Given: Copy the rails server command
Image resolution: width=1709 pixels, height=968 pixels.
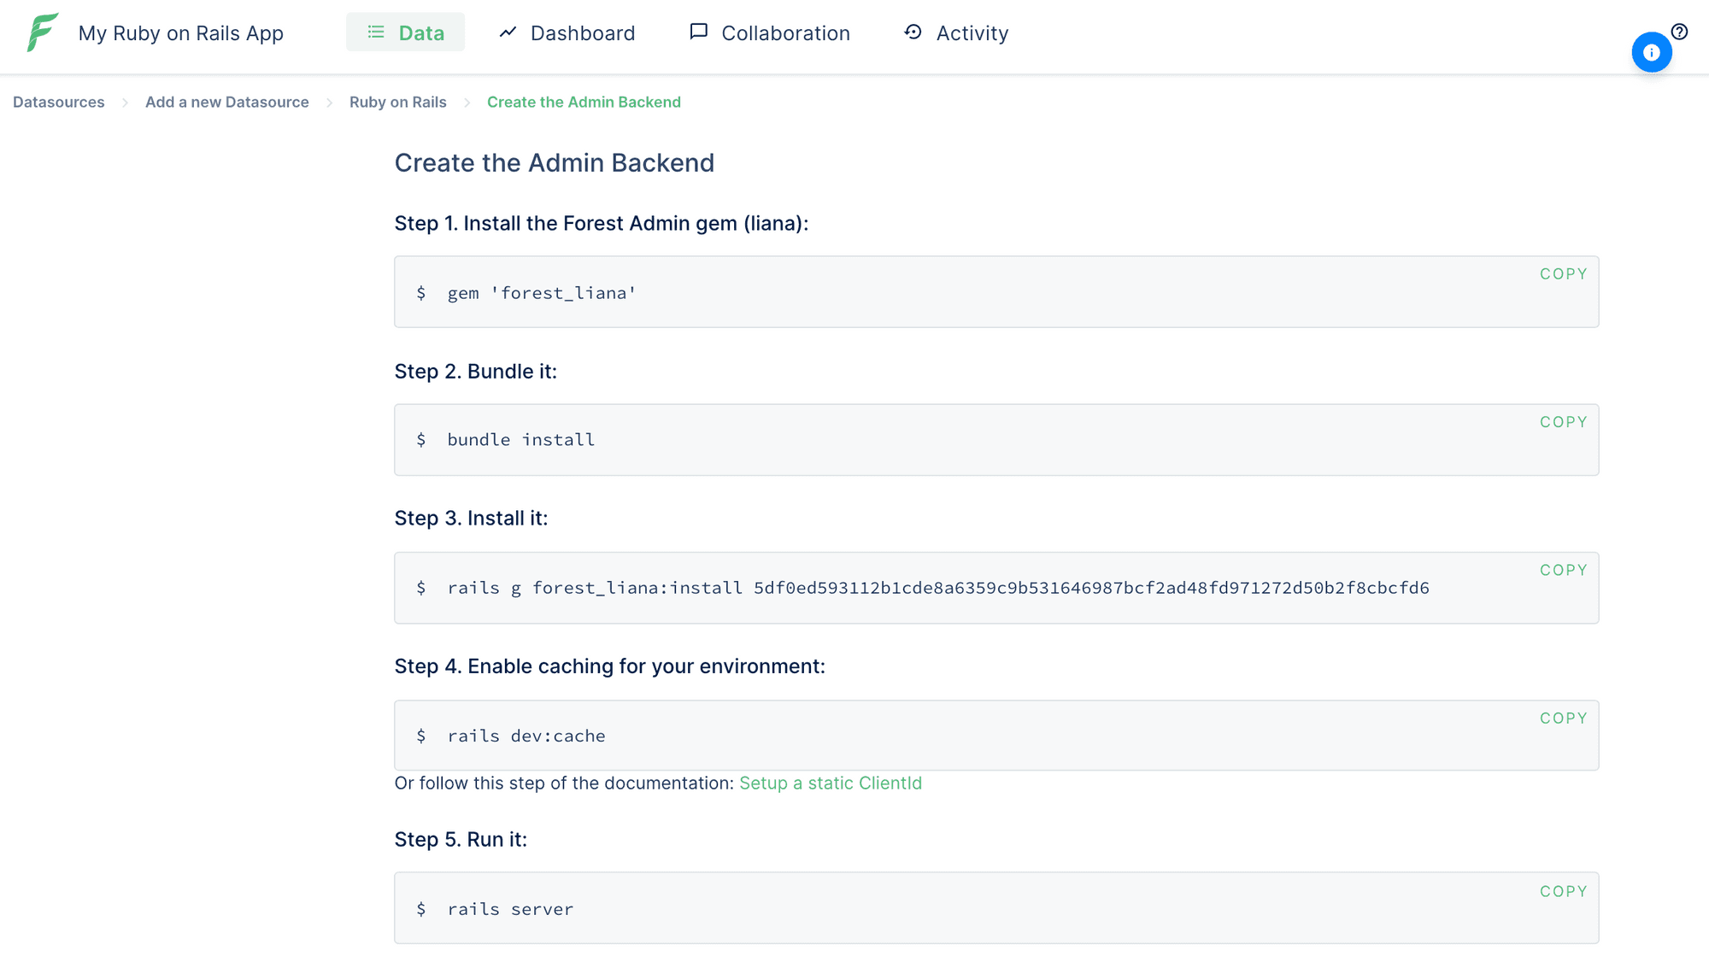Looking at the screenshot, I should click(x=1563, y=891).
